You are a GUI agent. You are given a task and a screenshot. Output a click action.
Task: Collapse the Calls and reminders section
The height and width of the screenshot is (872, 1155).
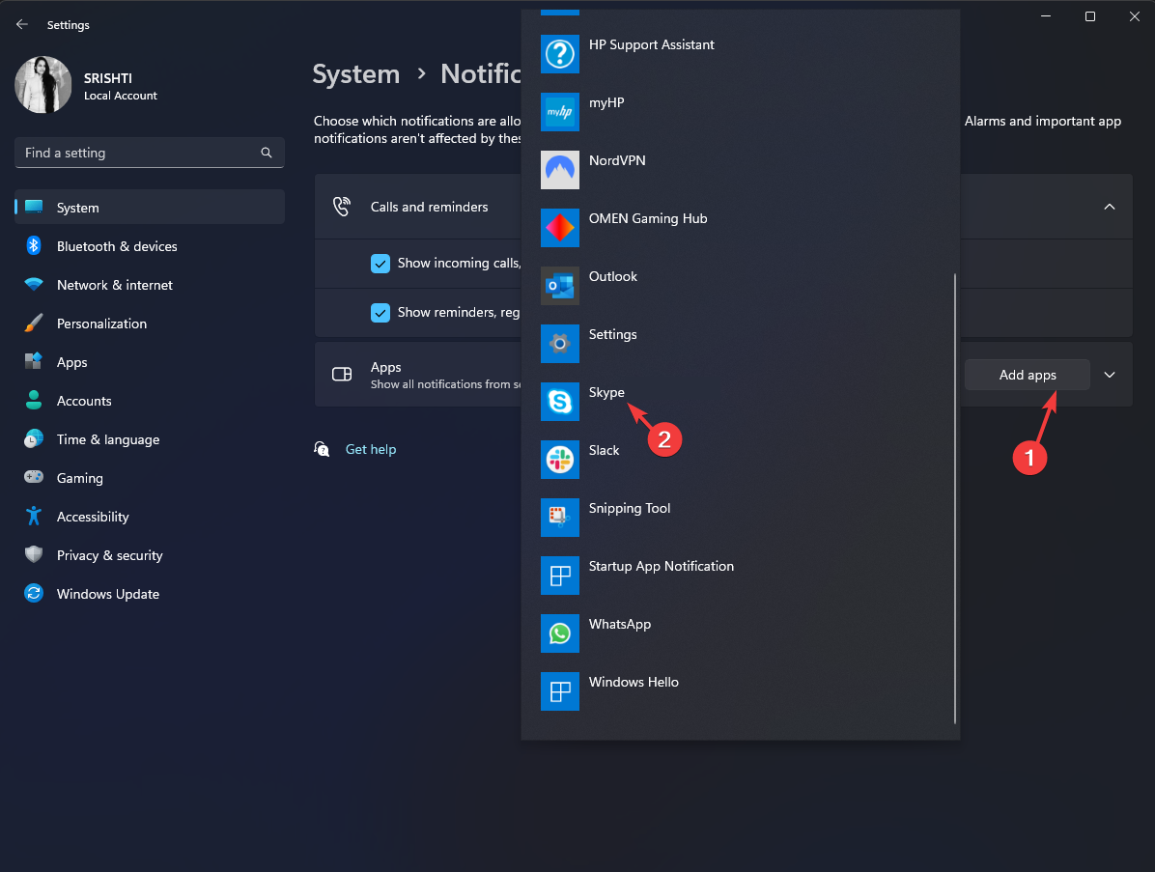1110,207
